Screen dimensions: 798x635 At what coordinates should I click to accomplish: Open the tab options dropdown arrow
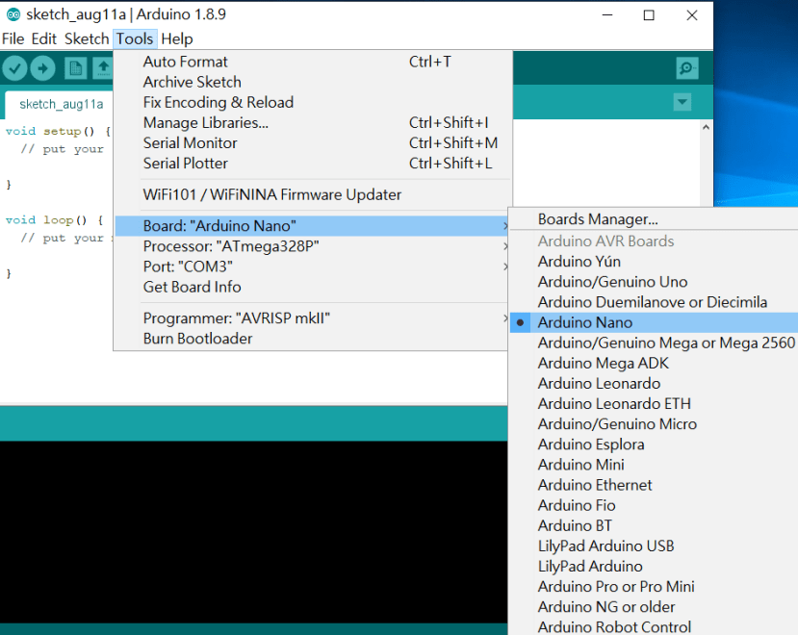coord(682,102)
